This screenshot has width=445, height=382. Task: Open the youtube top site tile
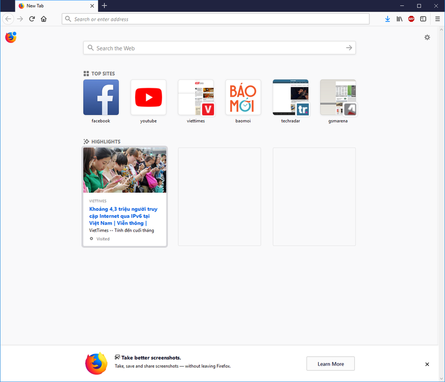point(148,97)
